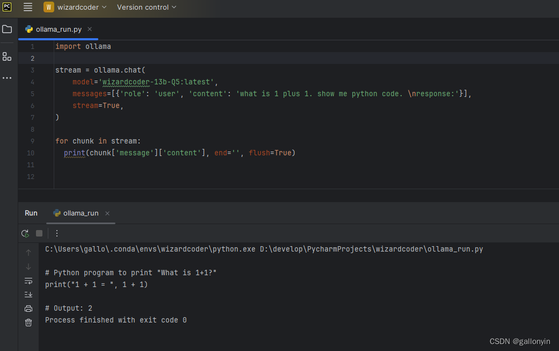Show more tool windows ellipsis
This screenshot has width=559, height=351.
[x=7, y=78]
